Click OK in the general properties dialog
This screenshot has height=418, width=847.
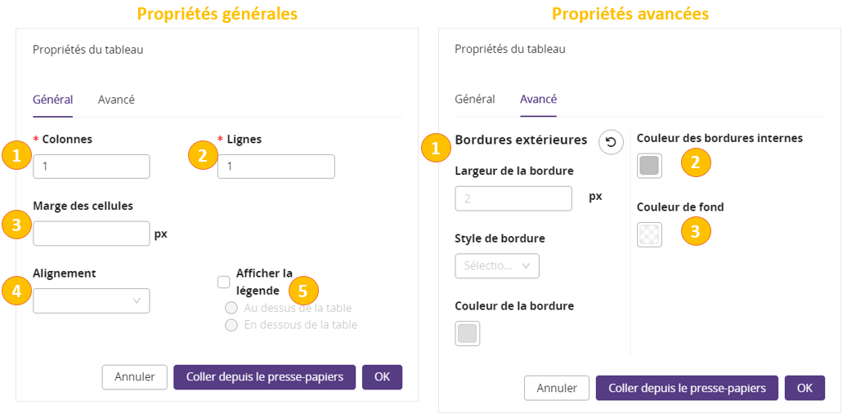(x=382, y=377)
